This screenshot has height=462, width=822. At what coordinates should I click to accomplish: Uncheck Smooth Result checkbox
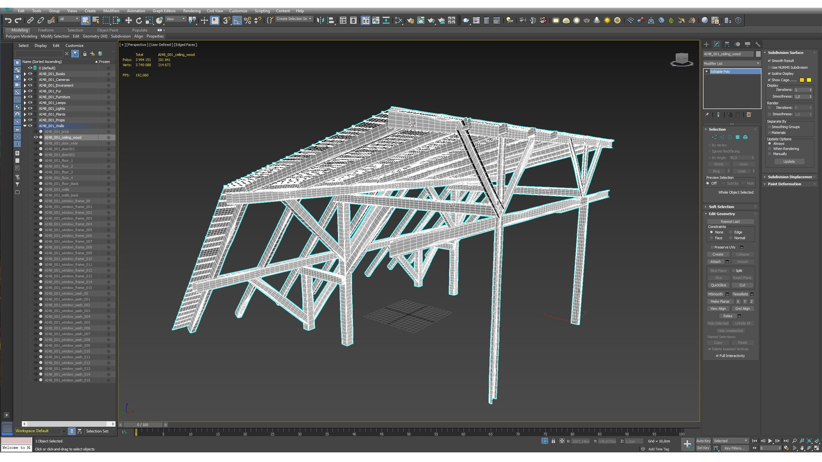coord(769,61)
